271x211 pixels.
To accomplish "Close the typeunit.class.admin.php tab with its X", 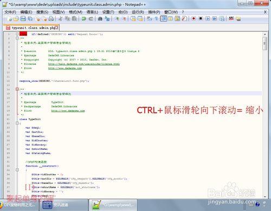I will point(57,28).
